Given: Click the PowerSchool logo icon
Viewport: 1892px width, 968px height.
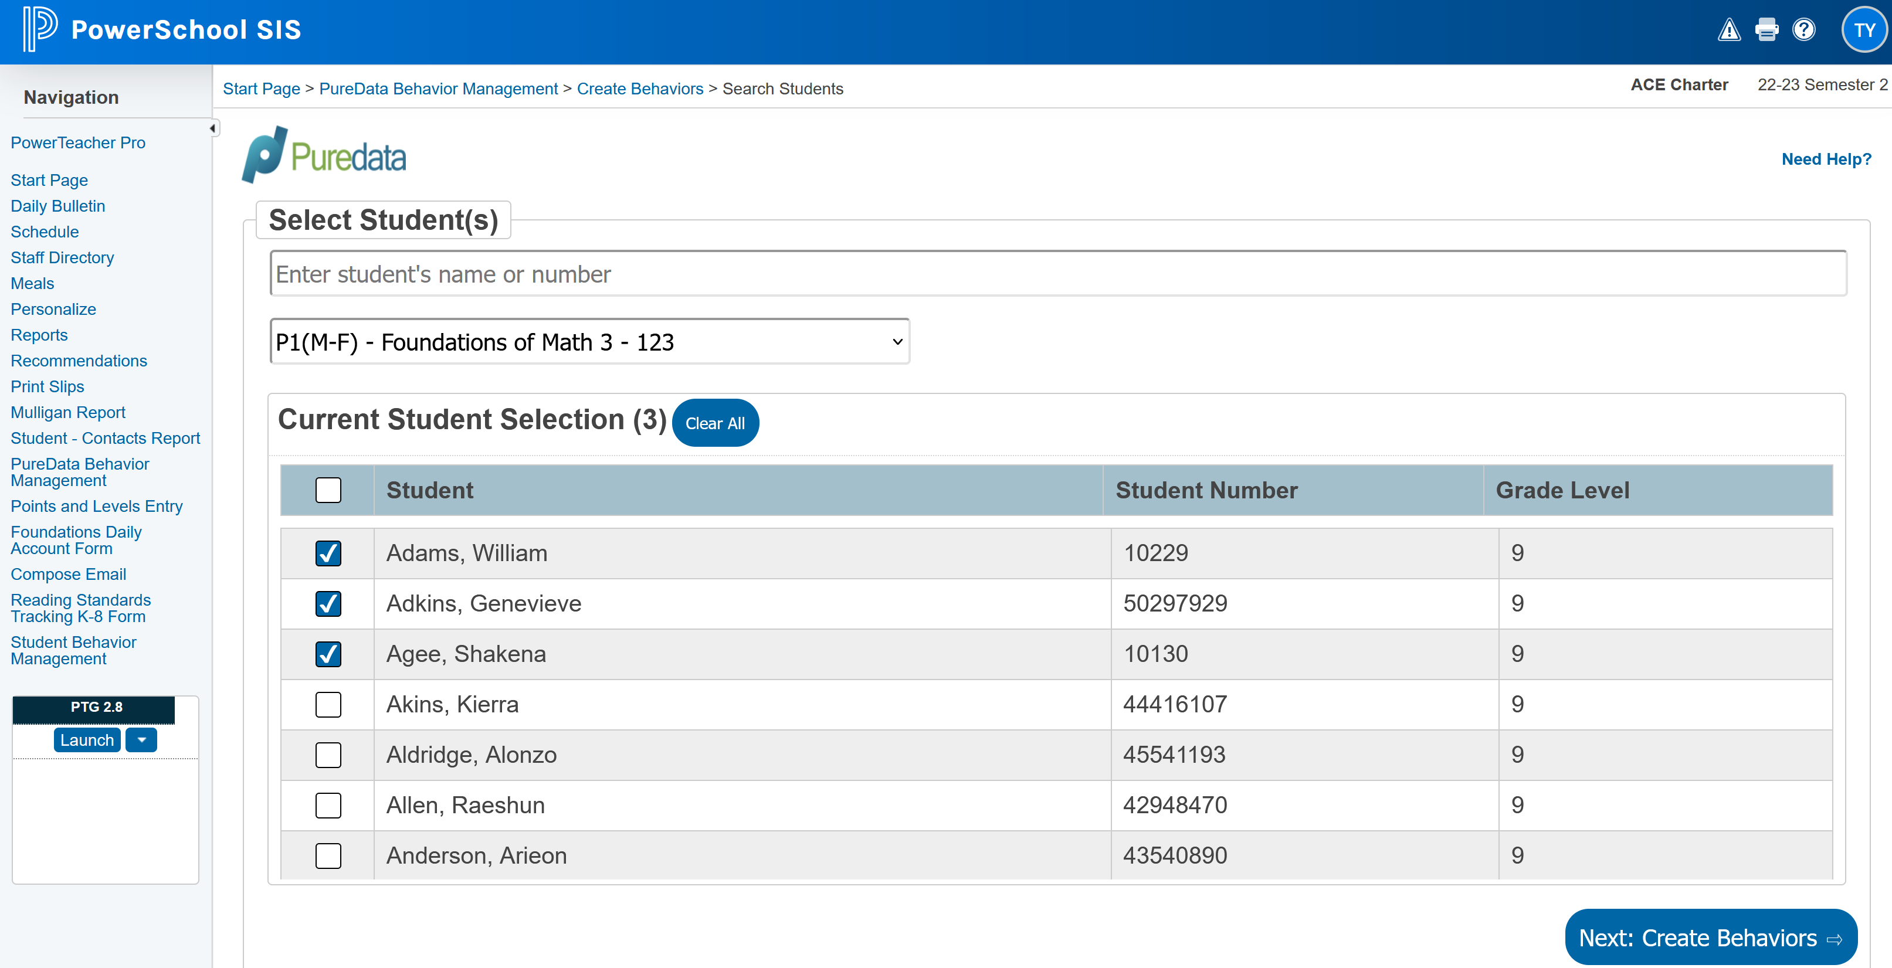Looking at the screenshot, I should tap(40, 29).
